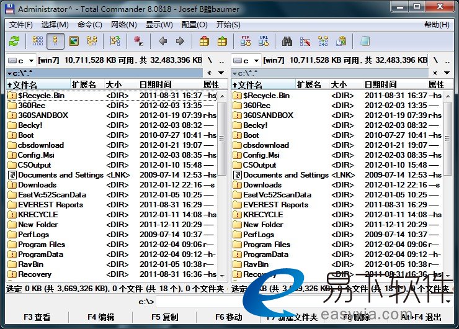
Task: Open the 开始(S) menu
Action: click(228, 25)
